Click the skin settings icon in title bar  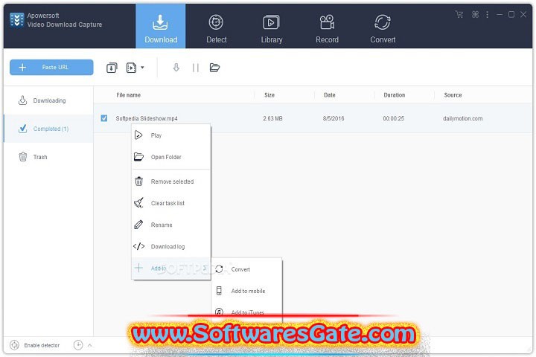click(x=475, y=14)
